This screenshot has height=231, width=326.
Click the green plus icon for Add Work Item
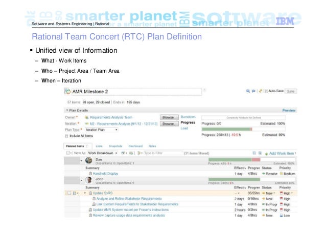(266, 154)
